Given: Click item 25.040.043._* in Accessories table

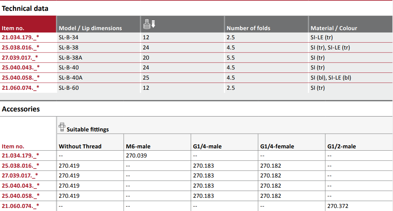Looking at the screenshot, I should click(21, 186).
